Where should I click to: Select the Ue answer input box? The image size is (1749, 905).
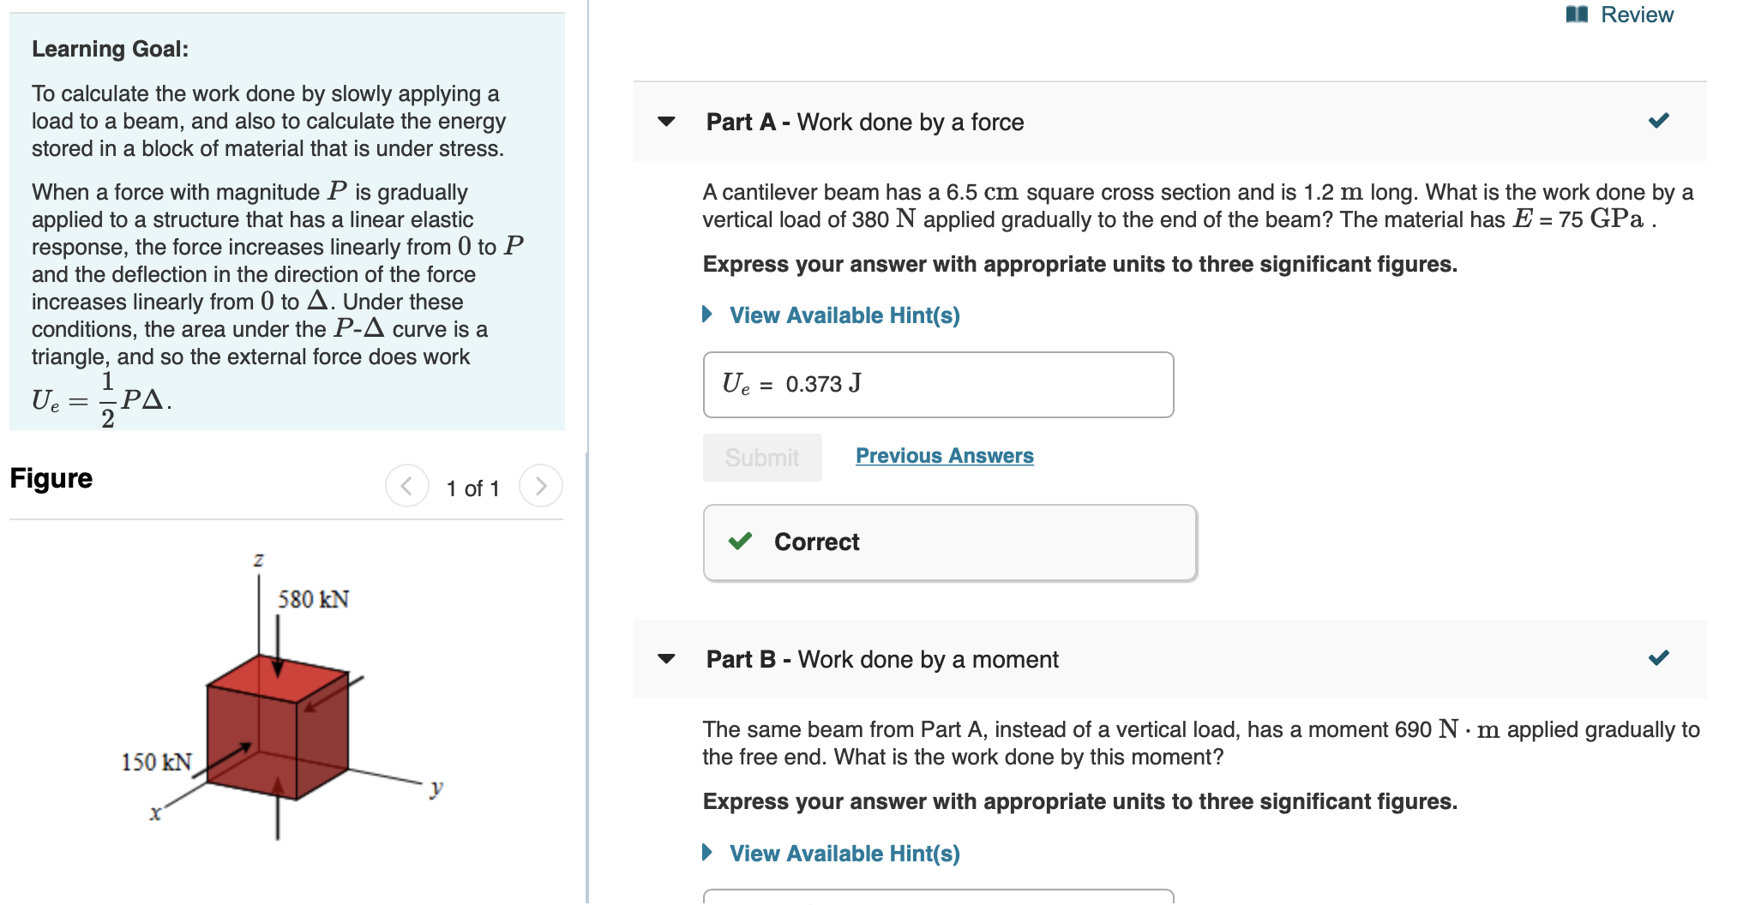pos(938,385)
